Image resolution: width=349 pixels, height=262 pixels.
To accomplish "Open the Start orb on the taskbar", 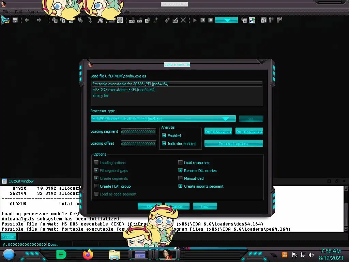I will [x=9, y=254].
